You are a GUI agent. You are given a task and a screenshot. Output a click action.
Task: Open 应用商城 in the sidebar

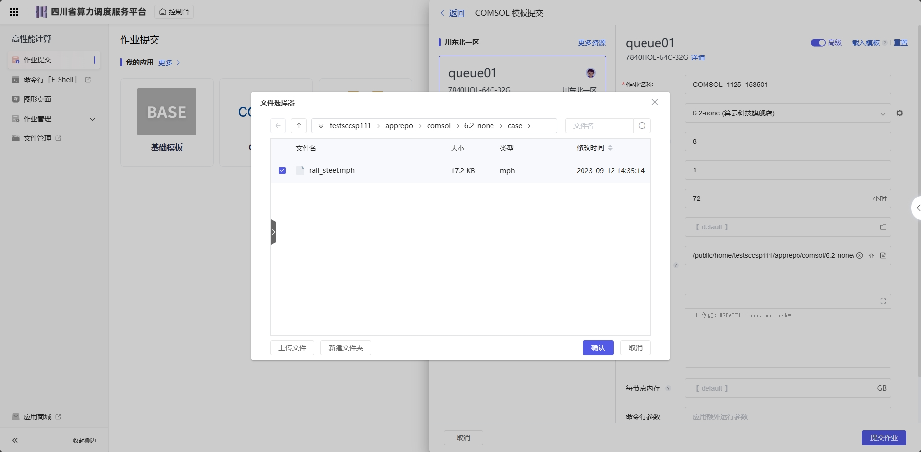(37, 417)
